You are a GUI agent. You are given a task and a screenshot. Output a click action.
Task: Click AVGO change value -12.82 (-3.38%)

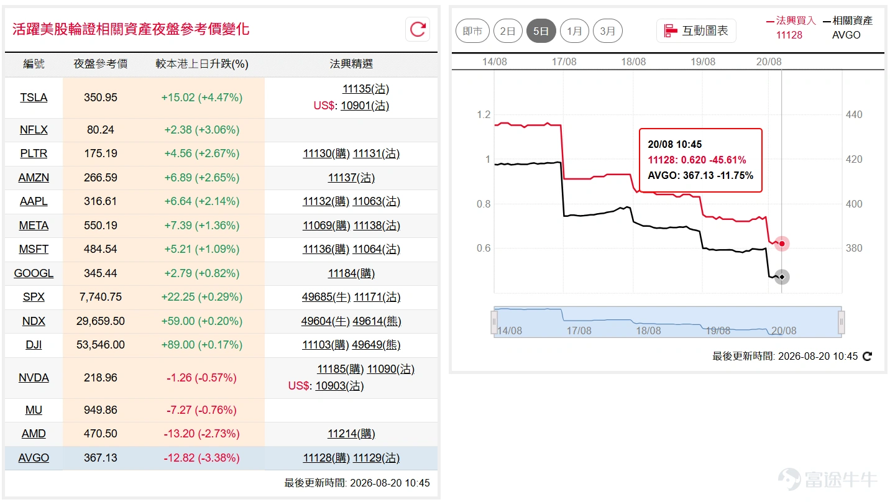click(201, 458)
